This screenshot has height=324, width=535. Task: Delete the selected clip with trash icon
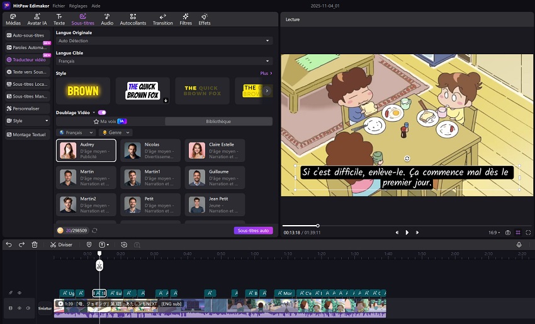pos(35,245)
